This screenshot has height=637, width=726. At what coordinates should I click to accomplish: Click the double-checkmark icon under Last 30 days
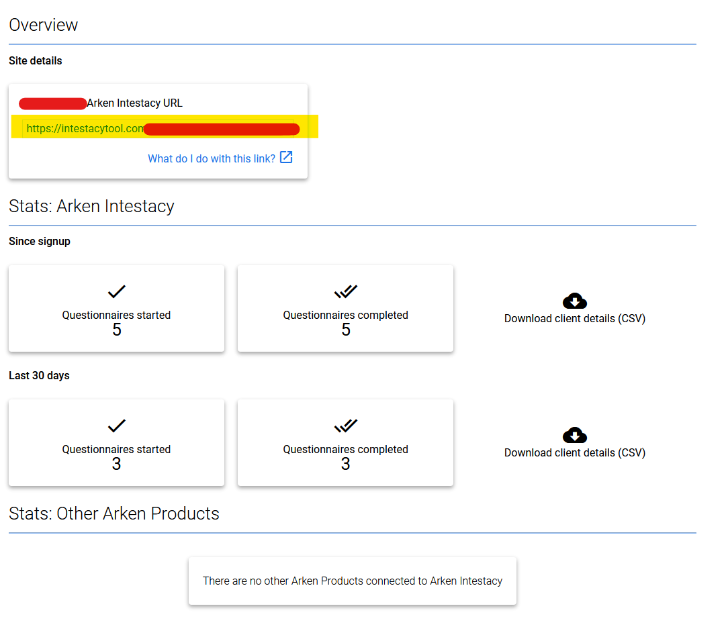point(345,426)
